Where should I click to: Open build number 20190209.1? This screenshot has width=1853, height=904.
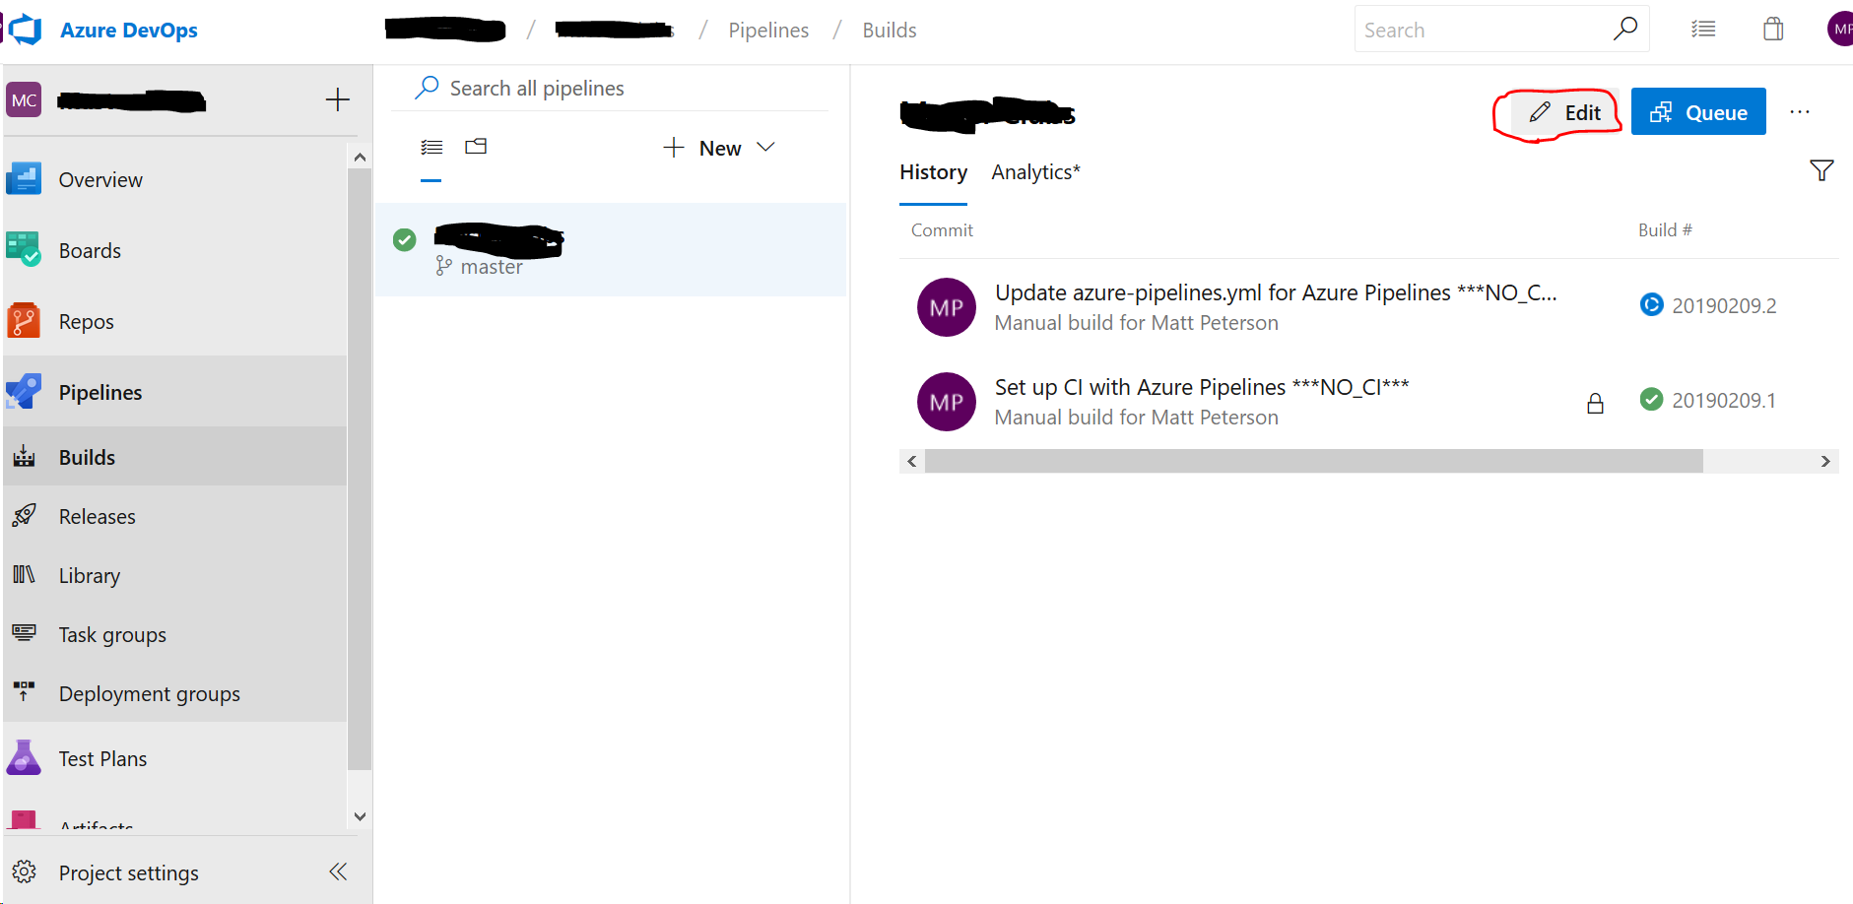[x=1724, y=401]
